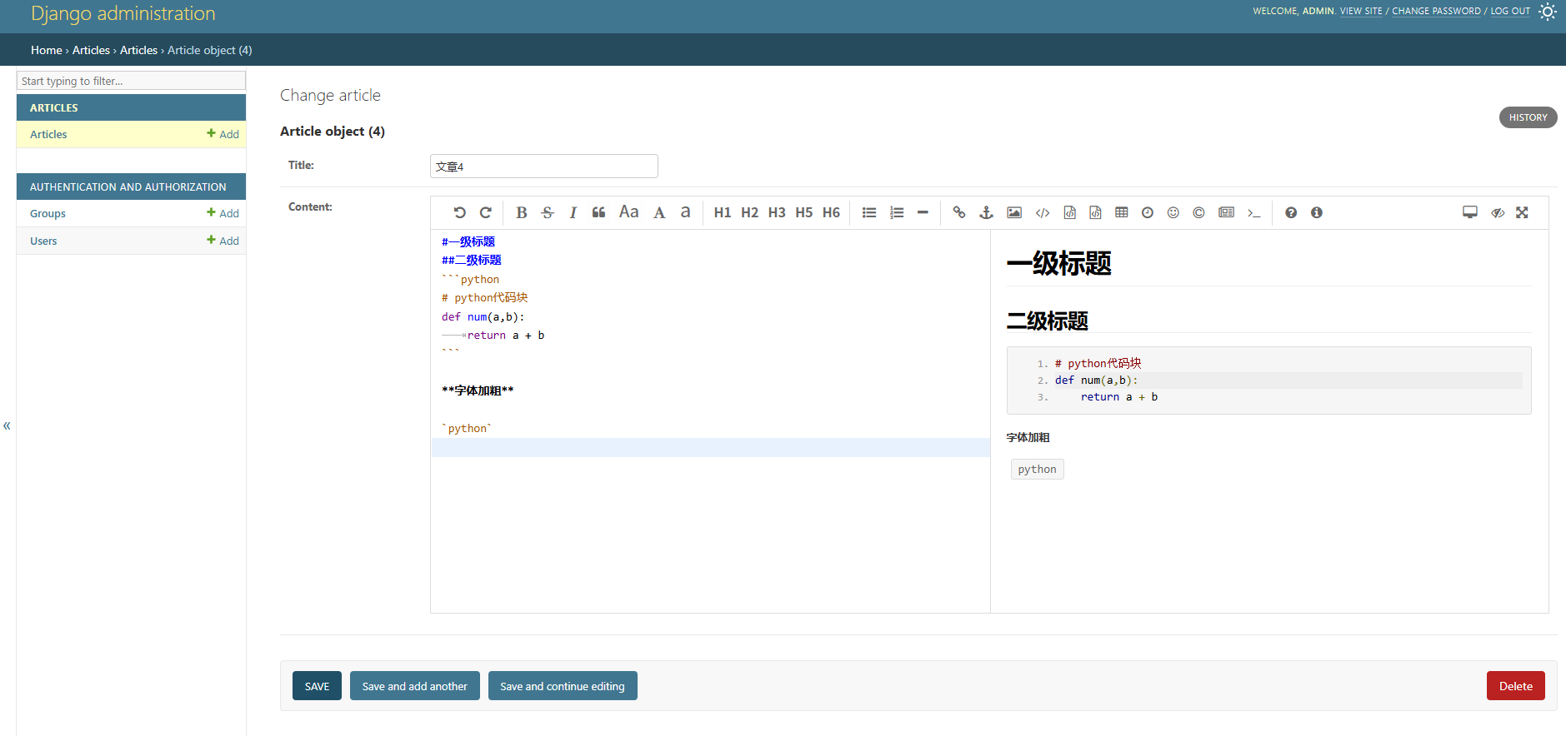
Task: Open Groups in the sidebar
Action: pos(48,214)
